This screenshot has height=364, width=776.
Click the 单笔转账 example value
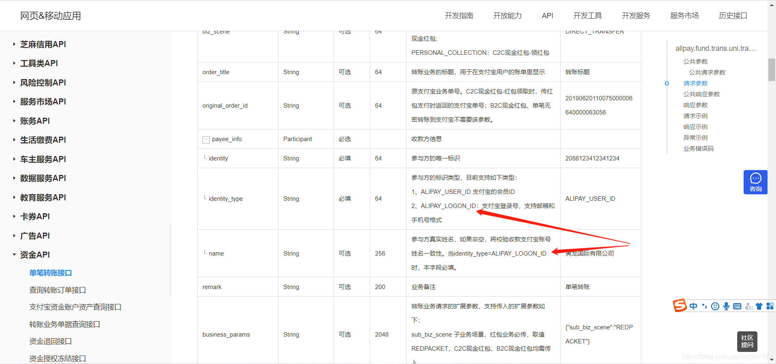click(578, 287)
